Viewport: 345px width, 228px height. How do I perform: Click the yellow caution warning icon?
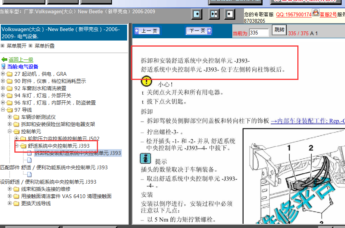click(146, 81)
